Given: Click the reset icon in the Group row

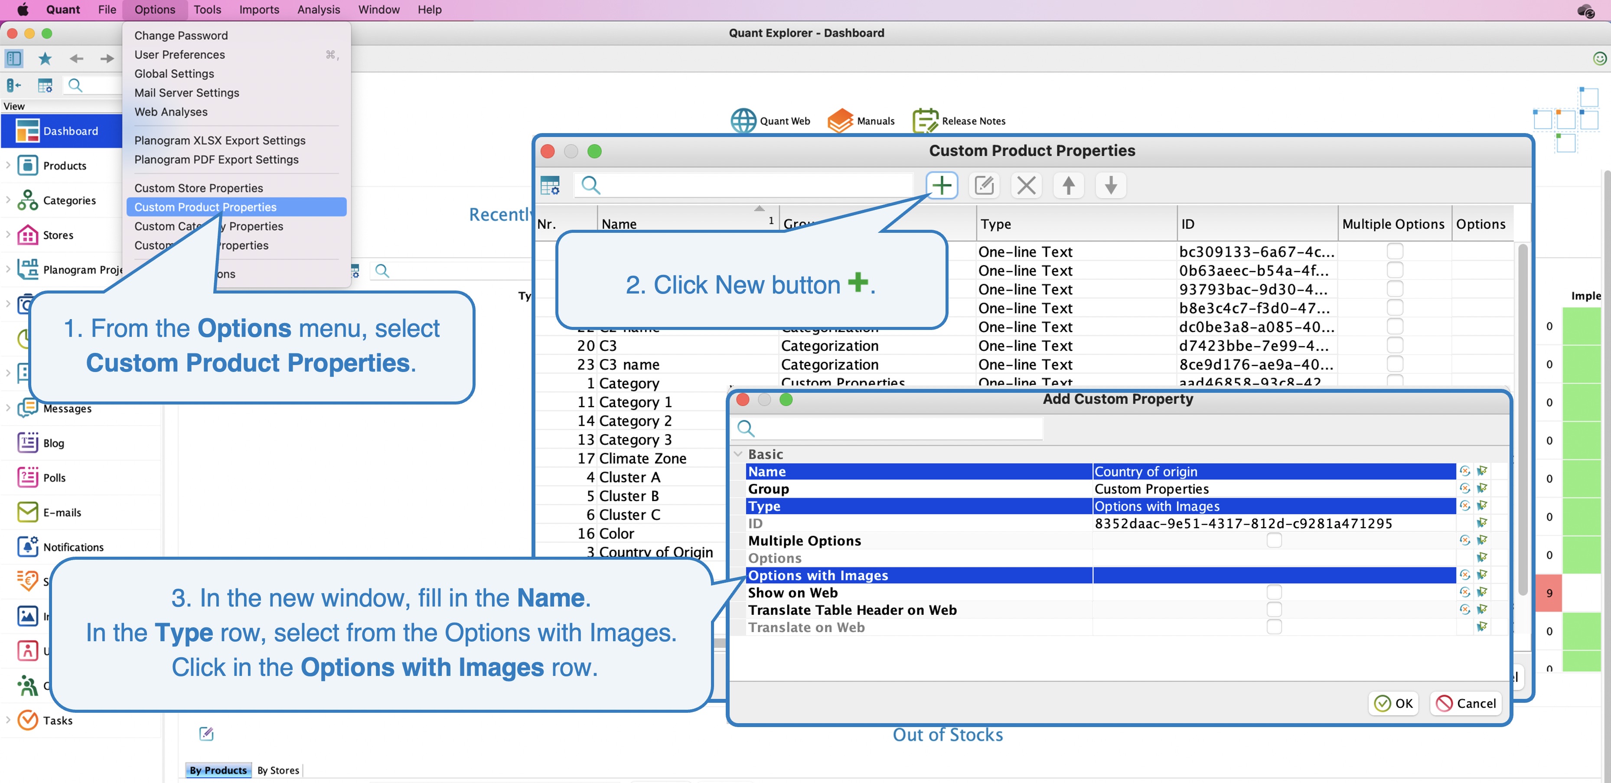Looking at the screenshot, I should tap(1464, 489).
